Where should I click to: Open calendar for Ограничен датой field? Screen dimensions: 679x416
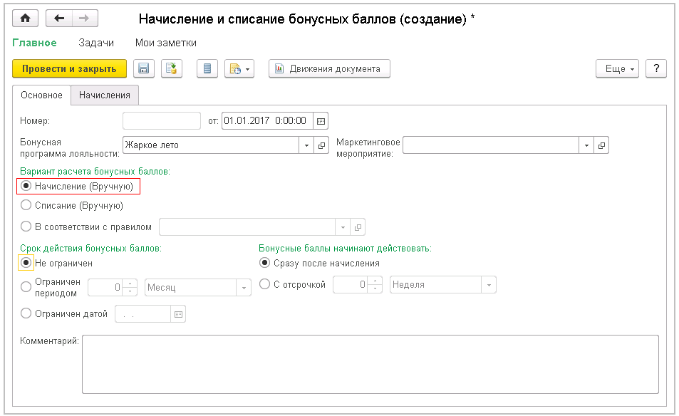178,314
